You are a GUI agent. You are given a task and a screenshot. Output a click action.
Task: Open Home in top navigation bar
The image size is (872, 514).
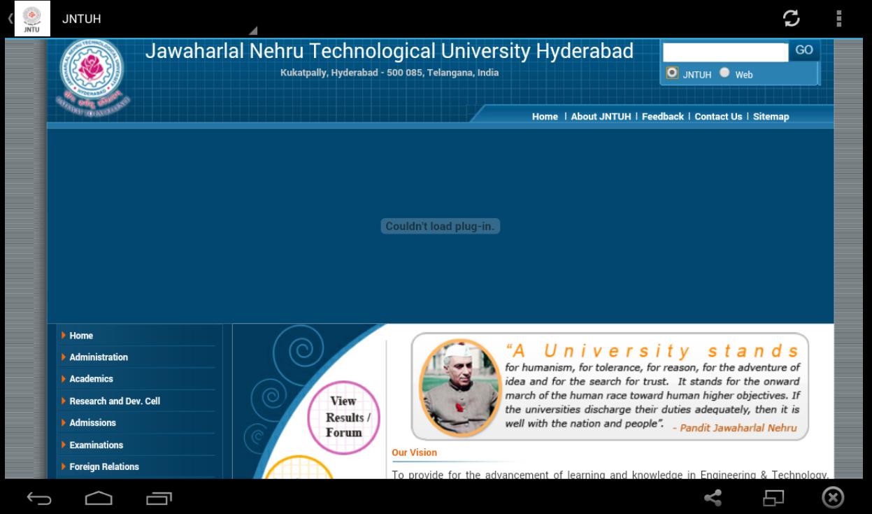click(545, 117)
